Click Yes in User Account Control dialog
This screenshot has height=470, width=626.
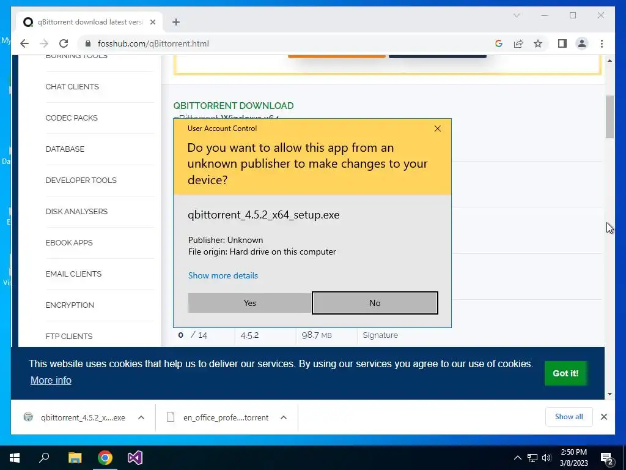click(x=249, y=303)
